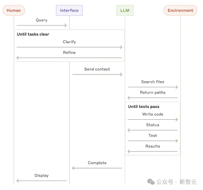The width and height of the screenshot is (203, 190).
Task: Click the Search files label
Action: (x=153, y=82)
